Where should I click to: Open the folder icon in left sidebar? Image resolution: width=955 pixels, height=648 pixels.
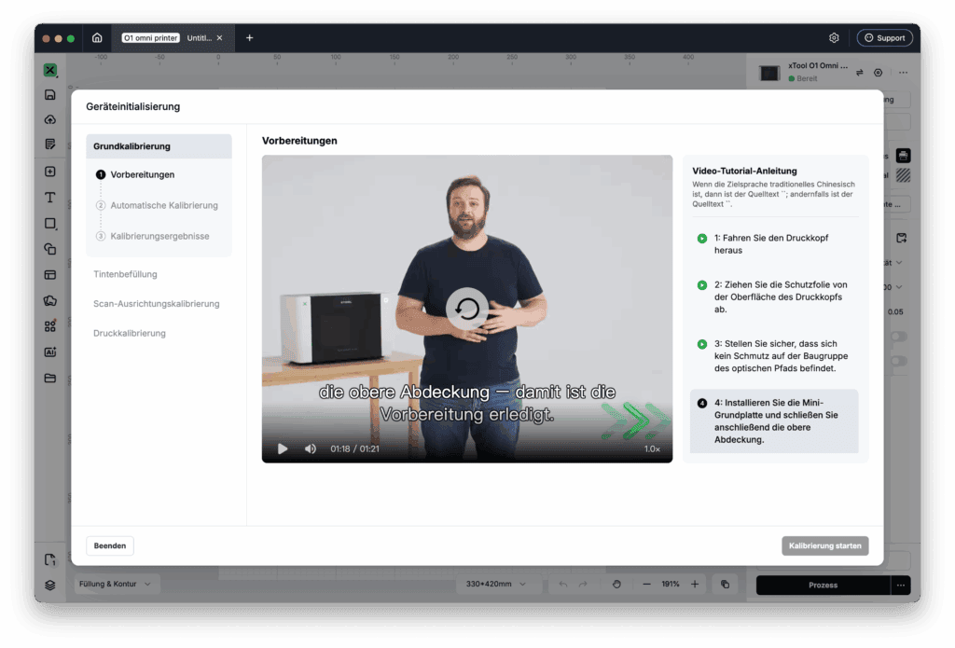coord(50,379)
